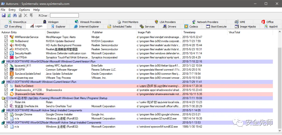Open the Winlogon tab
Viewport: 282px width, 135px height.
[51, 22]
